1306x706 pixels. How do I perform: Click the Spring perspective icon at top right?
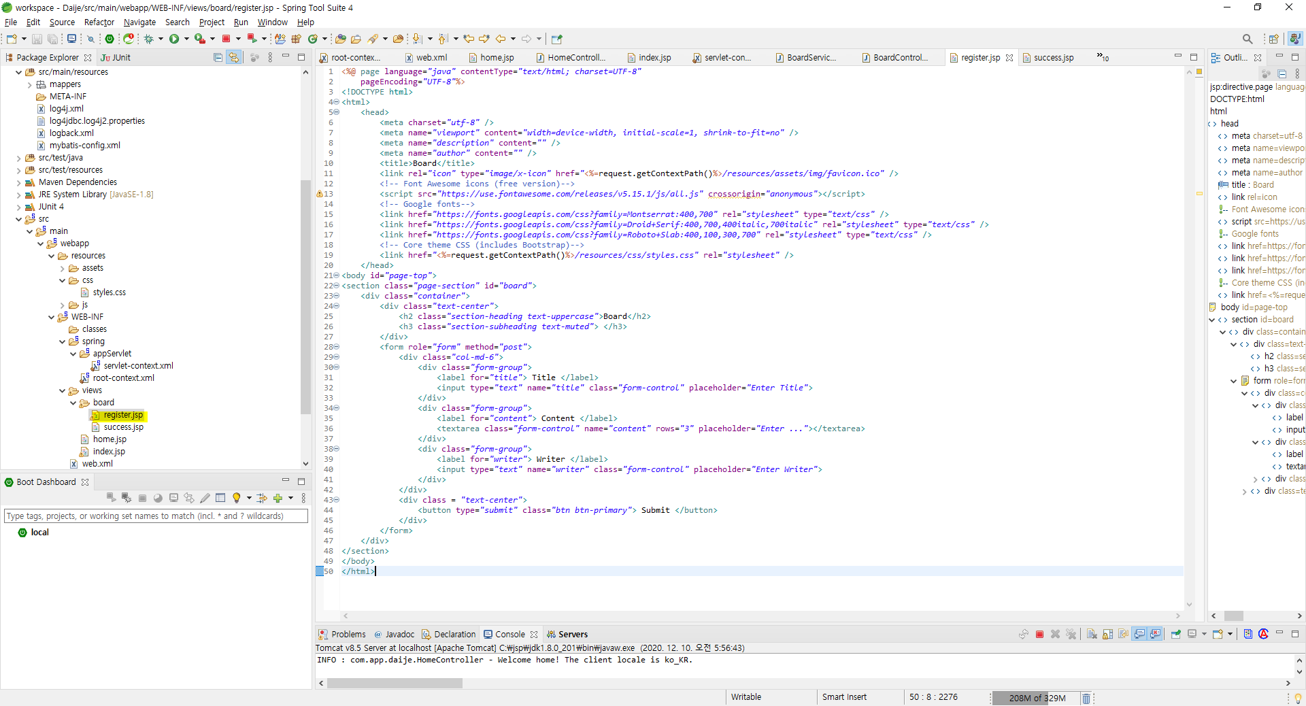tap(1296, 39)
